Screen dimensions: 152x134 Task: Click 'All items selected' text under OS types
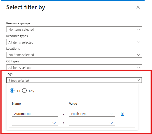[21, 68]
